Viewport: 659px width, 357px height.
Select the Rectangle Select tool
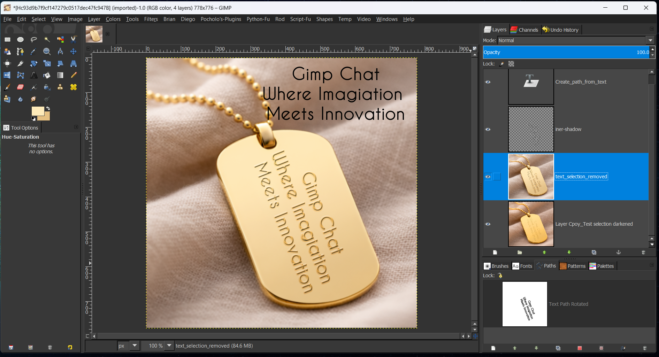(7, 39)
